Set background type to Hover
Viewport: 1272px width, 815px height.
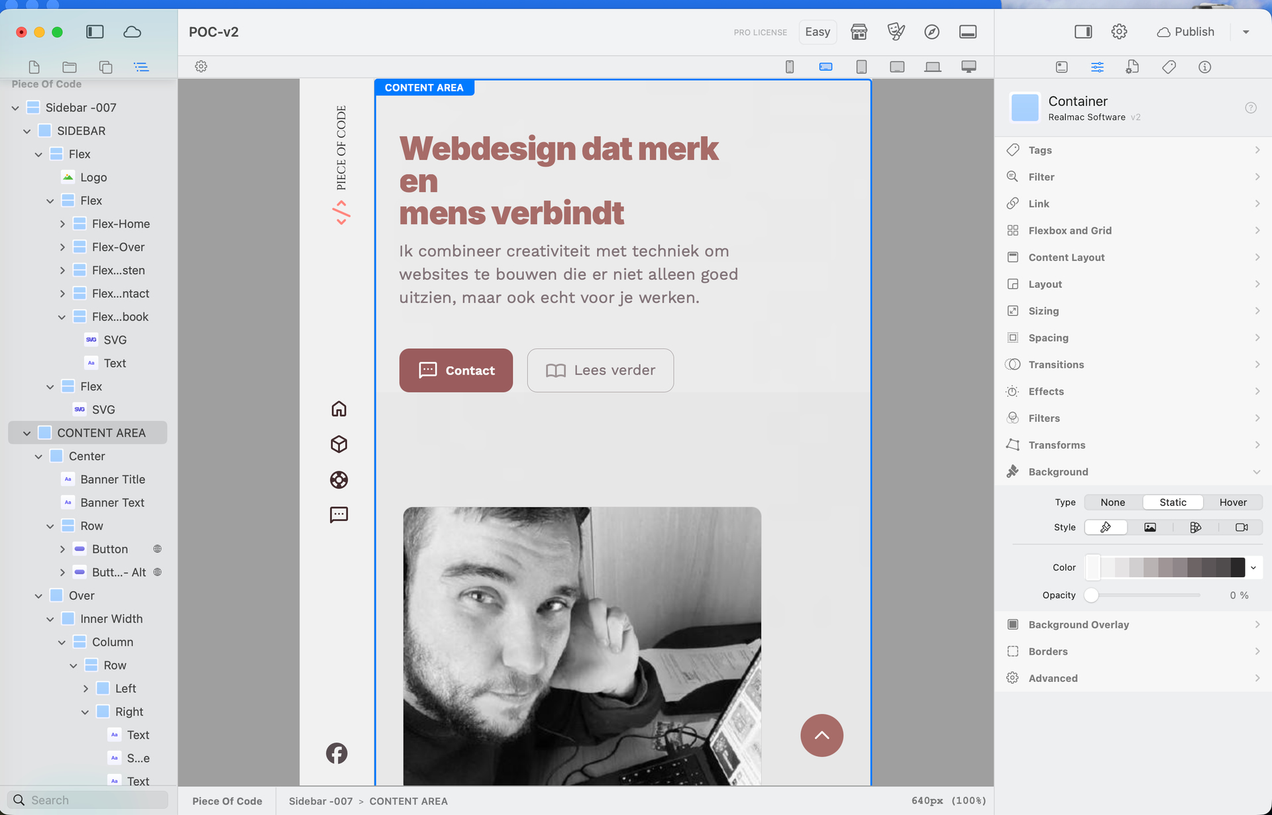(x=1232, y=503)
